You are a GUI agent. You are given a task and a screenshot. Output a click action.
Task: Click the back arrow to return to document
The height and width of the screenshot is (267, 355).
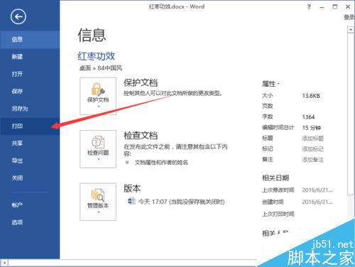tap(18, 16)
